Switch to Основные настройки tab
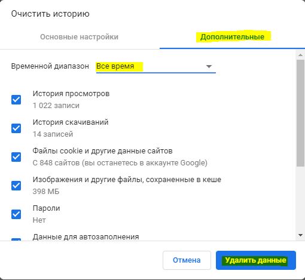 [80, 37]
